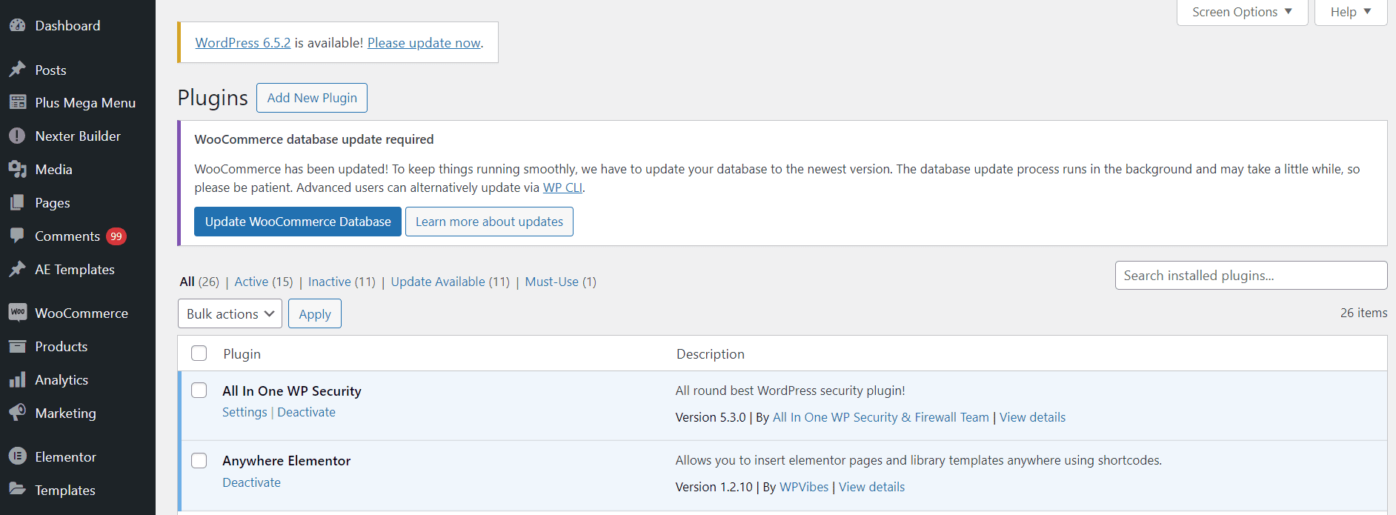The image size is (1396, 515).
Task: Open All In One WP Security & Firewall Team link
Action: pyautogui.click(x=880, y=417)
